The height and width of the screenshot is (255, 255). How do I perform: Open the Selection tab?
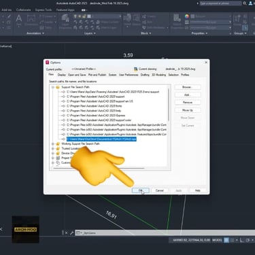click(x=173, y=75)
